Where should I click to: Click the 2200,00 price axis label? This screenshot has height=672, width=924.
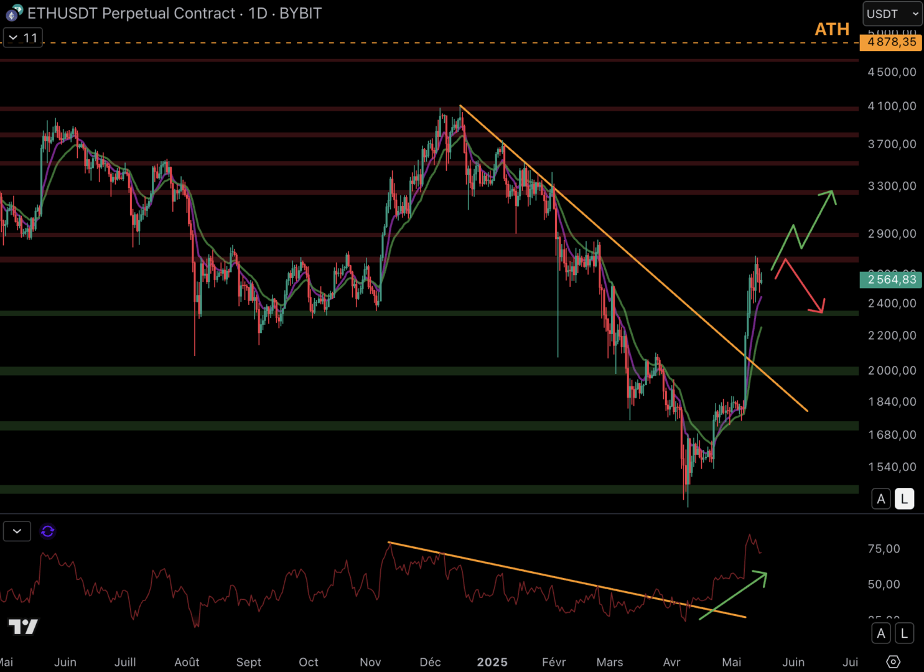(892, 335)
